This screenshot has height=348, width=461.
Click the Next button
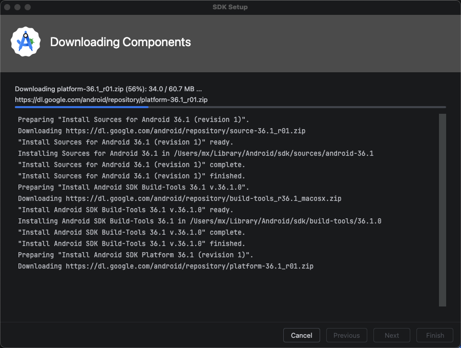click(392, 335)
